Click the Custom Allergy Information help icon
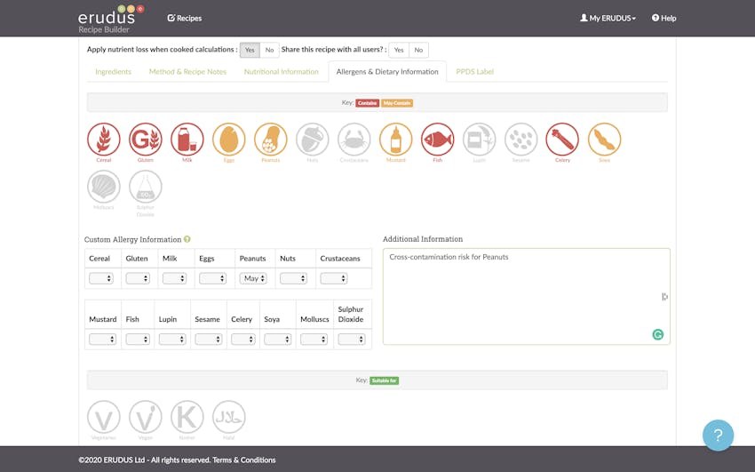Image resolution: width=755 pixels, height=472 pixels. (x=187, y=239)
